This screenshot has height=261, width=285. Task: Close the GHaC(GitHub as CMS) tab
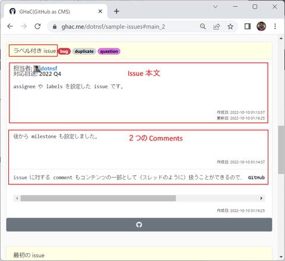tap(100, 11)
